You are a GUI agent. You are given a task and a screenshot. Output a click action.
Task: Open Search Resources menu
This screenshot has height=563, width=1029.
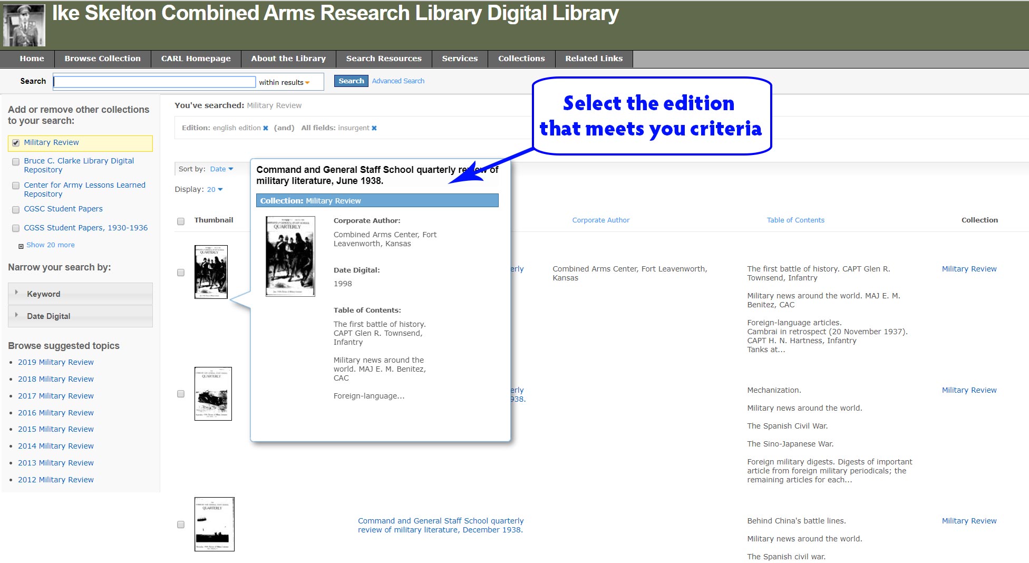click(x=384, y=59)
